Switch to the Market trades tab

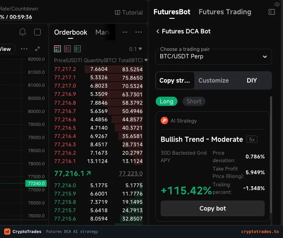pos(102,33)
